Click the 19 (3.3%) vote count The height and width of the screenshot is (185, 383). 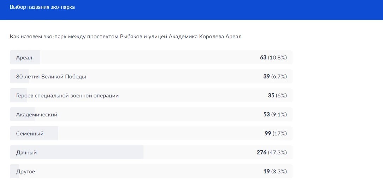coord(275,172)
